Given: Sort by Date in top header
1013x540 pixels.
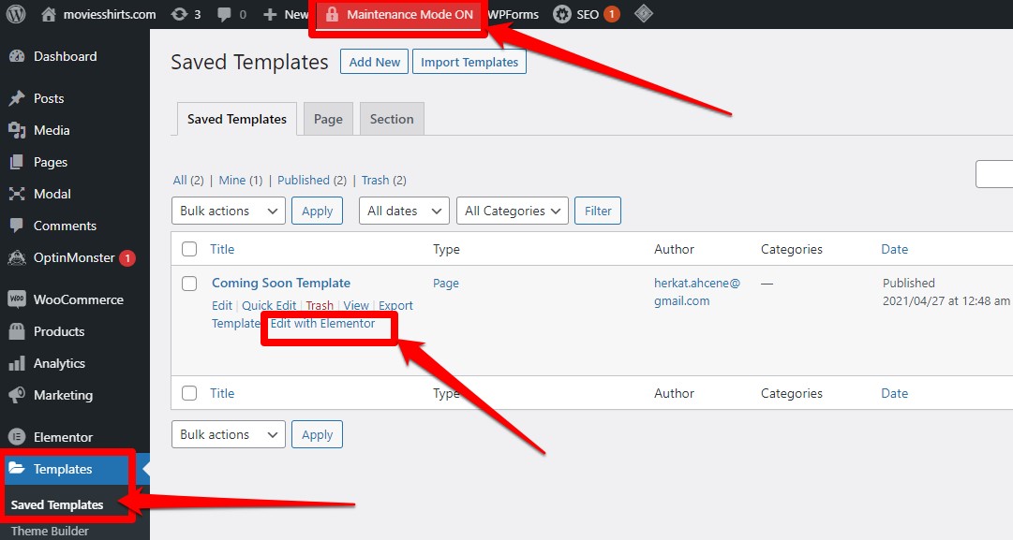Looking at the screenshot, I should pyautogui.click(x=895, y=249).
